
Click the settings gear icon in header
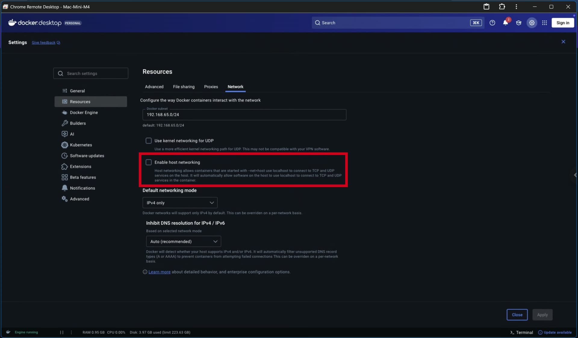pyautogui.click(x=532, y=23)
